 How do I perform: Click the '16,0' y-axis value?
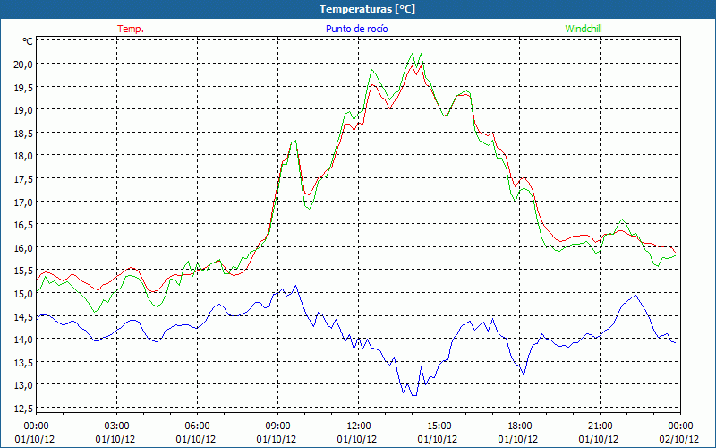[x=24, y=248]
